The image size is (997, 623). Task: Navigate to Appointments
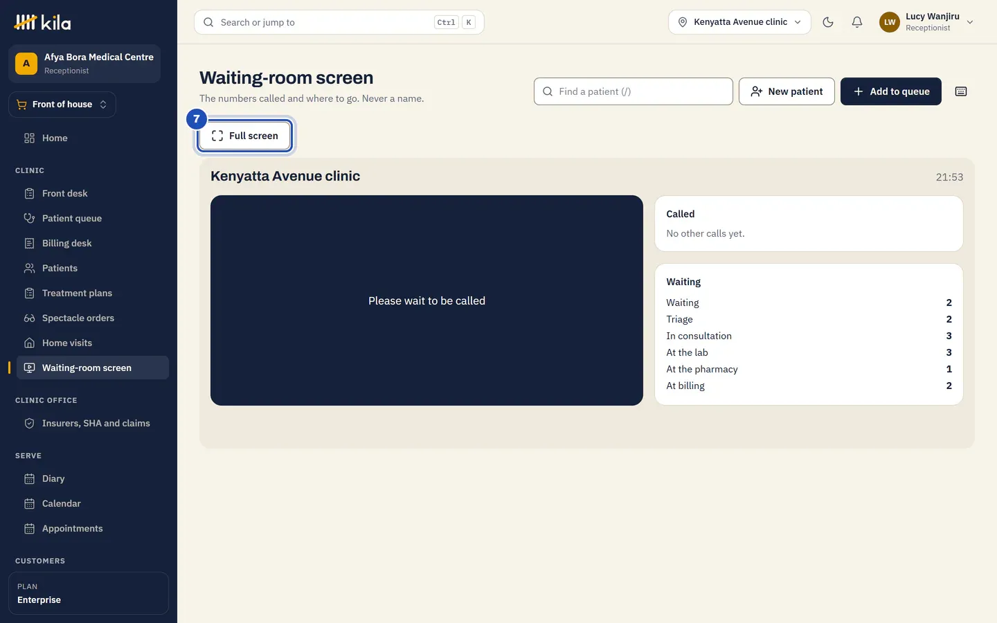93,528
